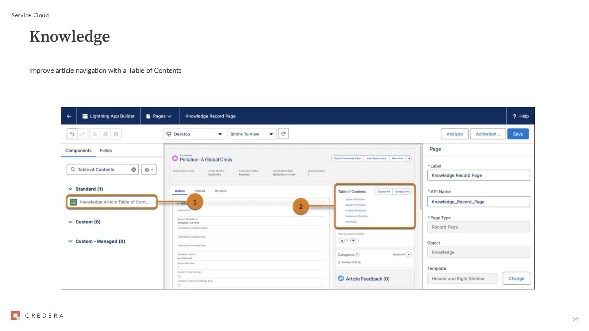589x331 pixels.
Task: Click the Label input field
Action: (478, 175)
